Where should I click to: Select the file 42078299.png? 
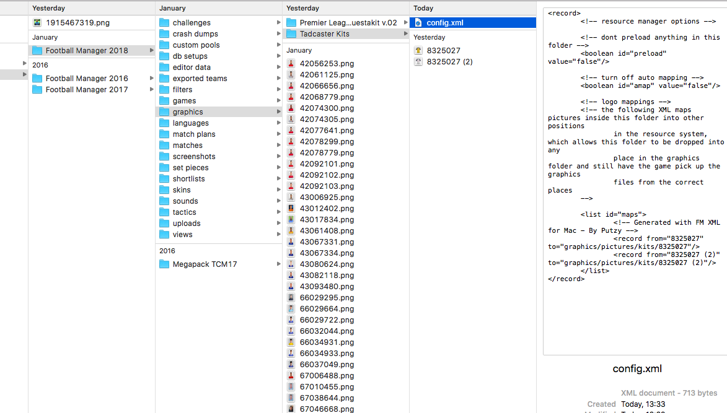(327, 141)
